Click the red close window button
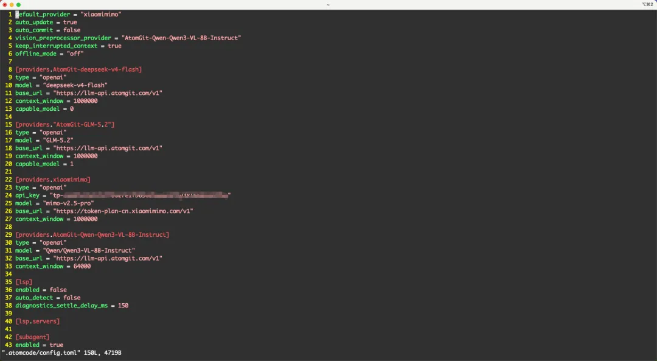Screen dimensions: 657x361 (x=5, y=5)
